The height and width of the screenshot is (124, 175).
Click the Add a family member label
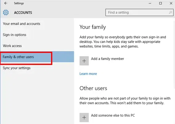(107, 59)
